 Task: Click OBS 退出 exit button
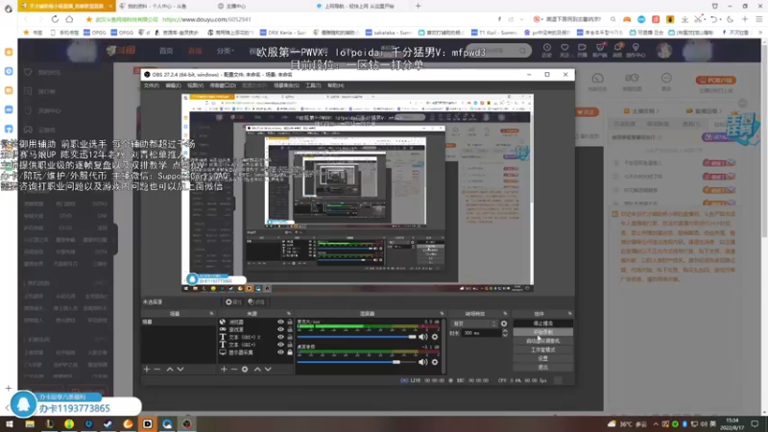tap(542, 368)
